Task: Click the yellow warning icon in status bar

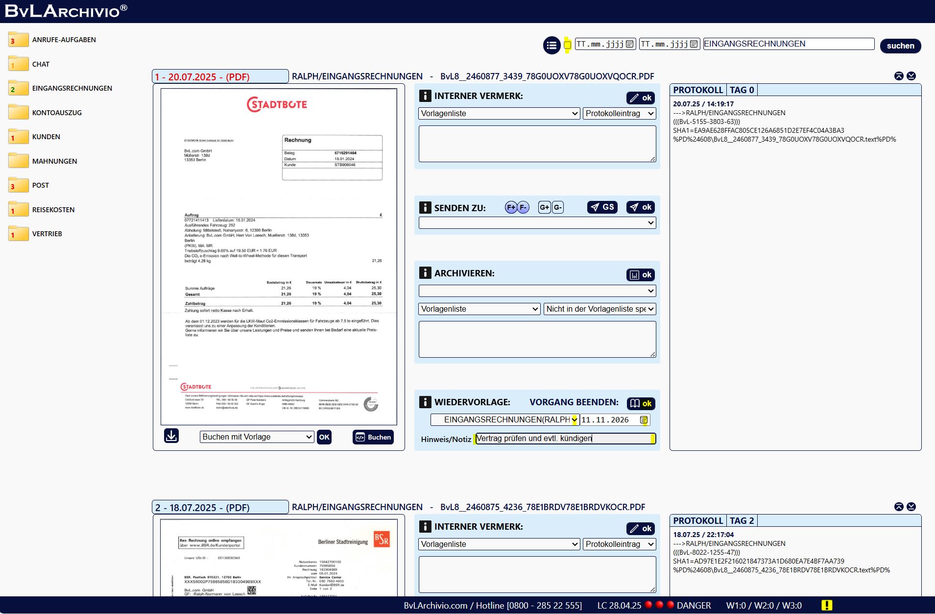Action: click(827, 605)
